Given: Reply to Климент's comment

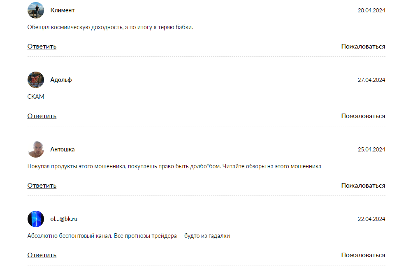Looking at the screenshot, I should [42, 46].
